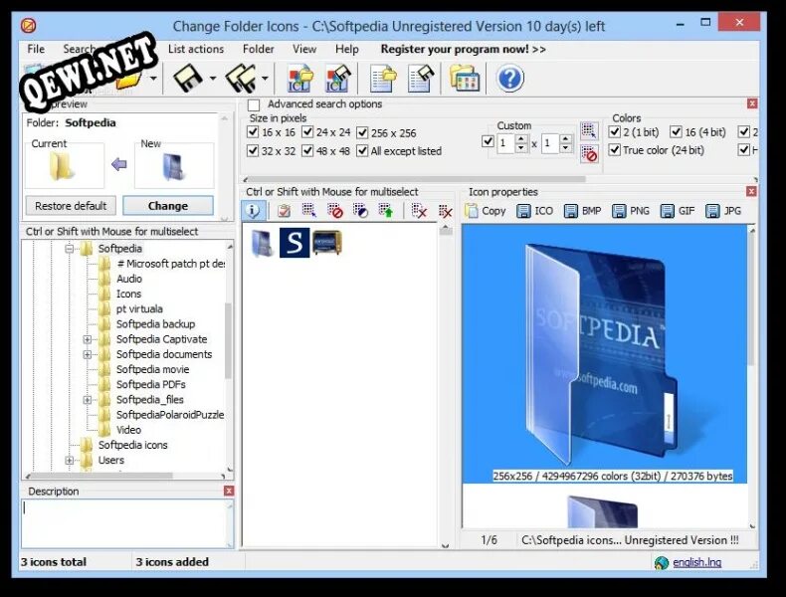
Task: Increase the first Custom size value
Action: click(521, 139)
